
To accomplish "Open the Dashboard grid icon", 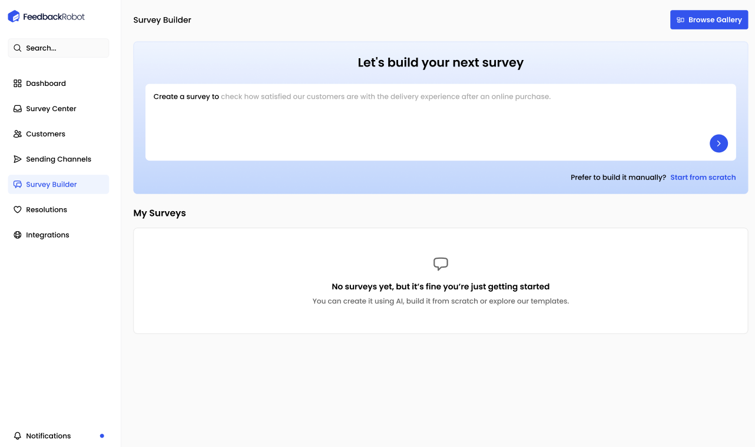I will tap(17, 83).
